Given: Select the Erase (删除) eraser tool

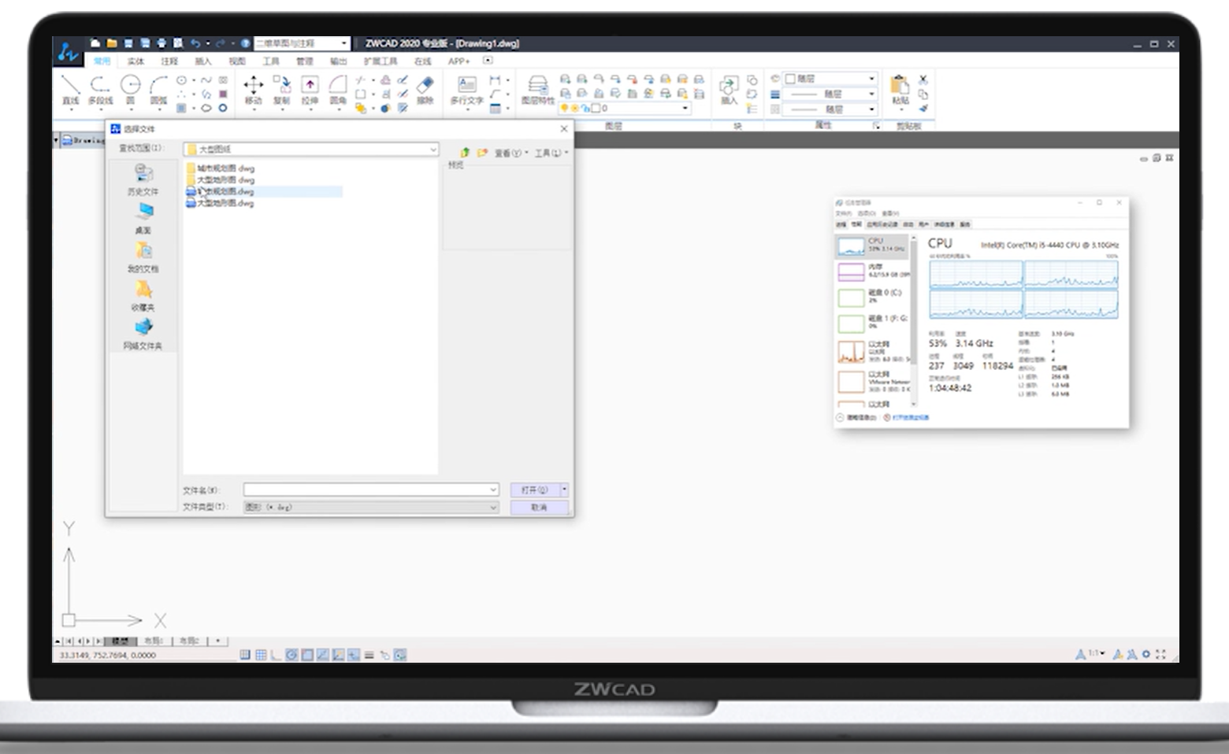Looking at the screenshot, I should (425, 87).
